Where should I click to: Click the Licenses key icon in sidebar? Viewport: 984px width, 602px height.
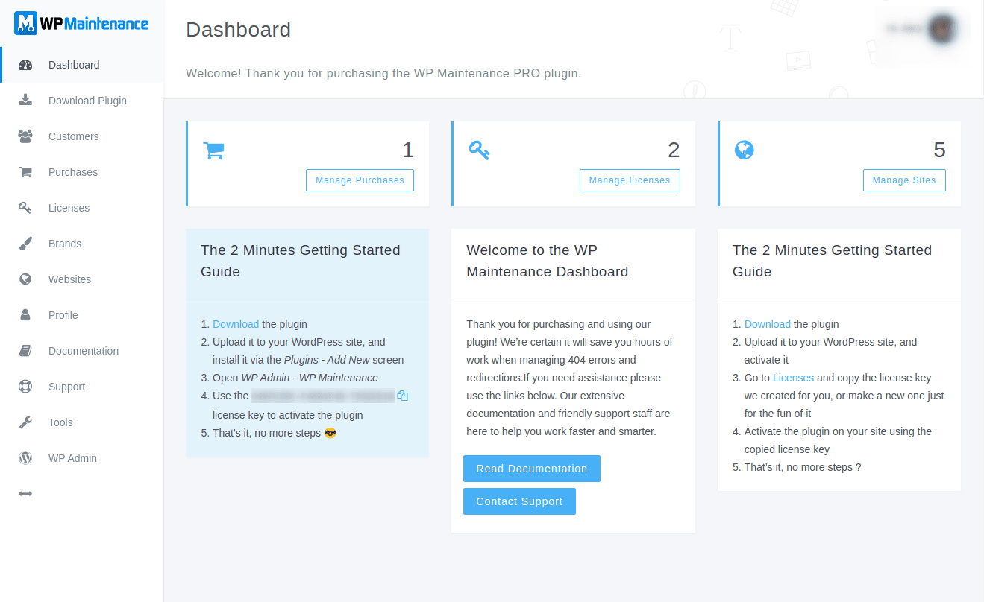tap(25, 208)
